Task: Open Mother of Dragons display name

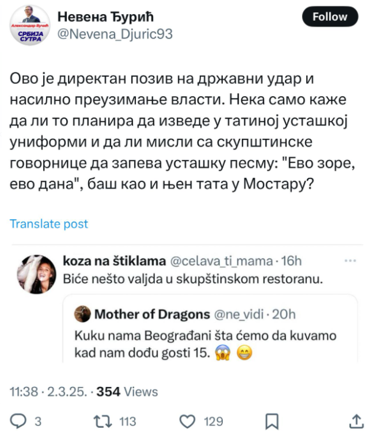Action: click(152, 314)
